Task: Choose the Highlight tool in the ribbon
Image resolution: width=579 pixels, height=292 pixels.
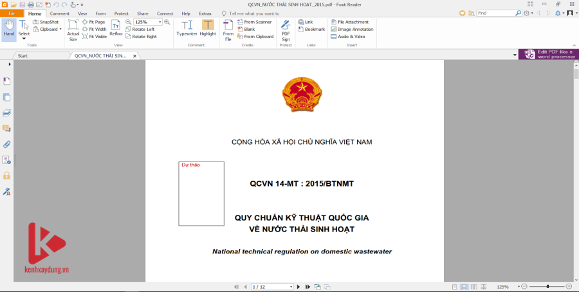Action: click(208, 28)
